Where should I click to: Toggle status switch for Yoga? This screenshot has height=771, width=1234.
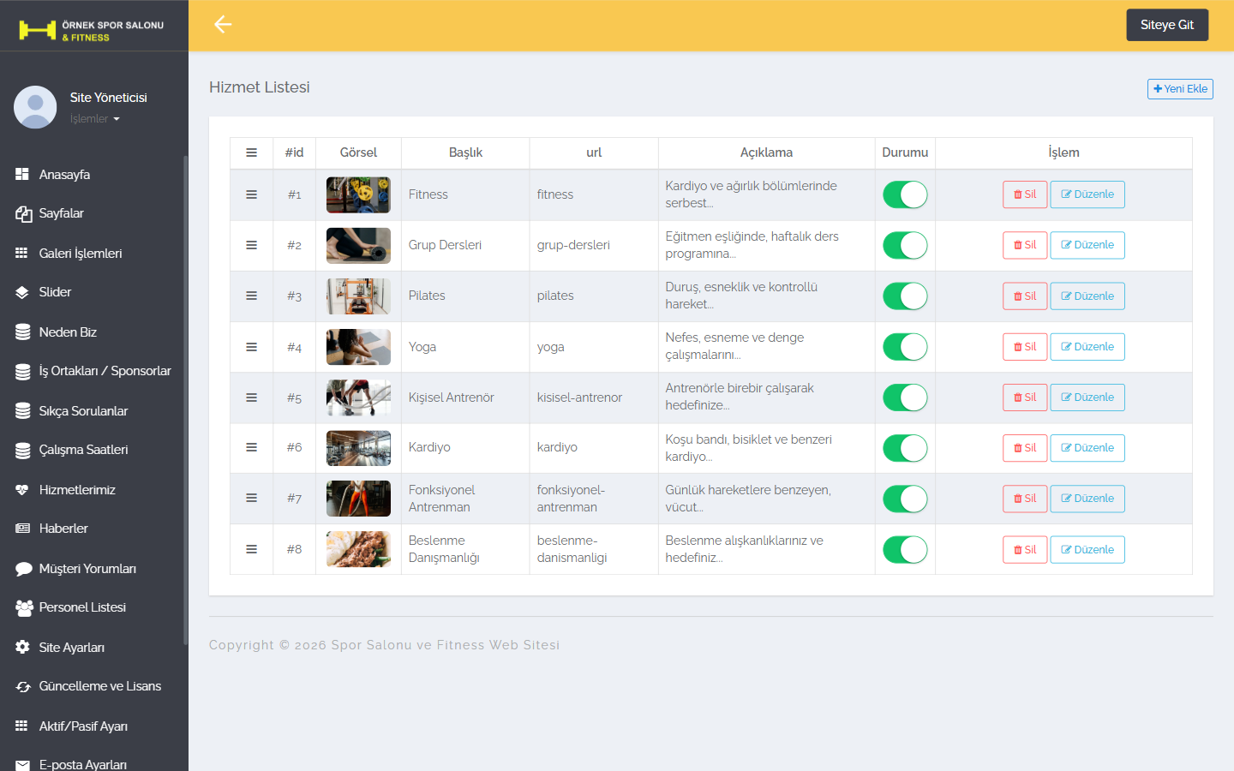coord(905,347)
